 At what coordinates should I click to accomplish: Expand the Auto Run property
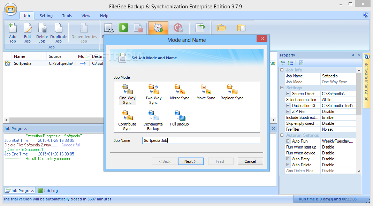288,141
